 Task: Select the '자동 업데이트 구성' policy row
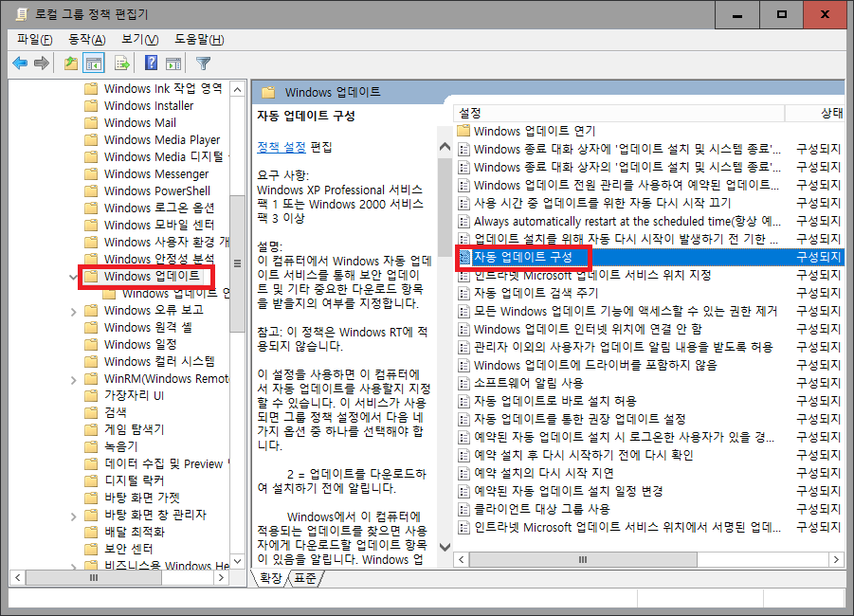click(650, 257)
